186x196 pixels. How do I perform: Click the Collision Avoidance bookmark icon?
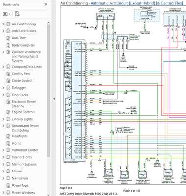pyautogui.click(x=8, y=52)
